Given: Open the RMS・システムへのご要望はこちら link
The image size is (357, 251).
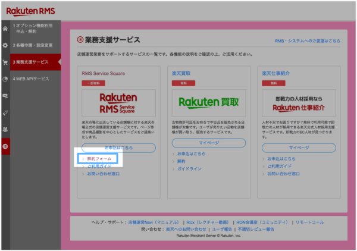Looking at the screenshot, I should click(x=308, y=41).
